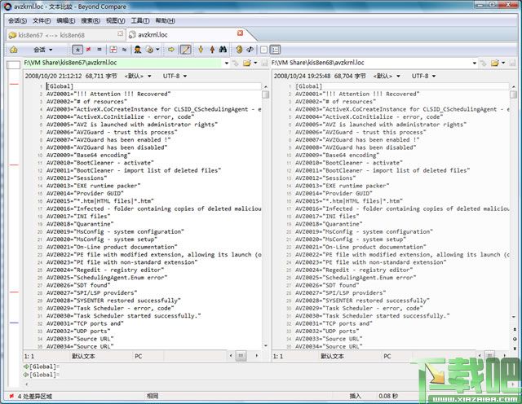Click right line AVZ0012="Sessions"
Viewport: 522px width, 404px height.
(x=325, y=178)
